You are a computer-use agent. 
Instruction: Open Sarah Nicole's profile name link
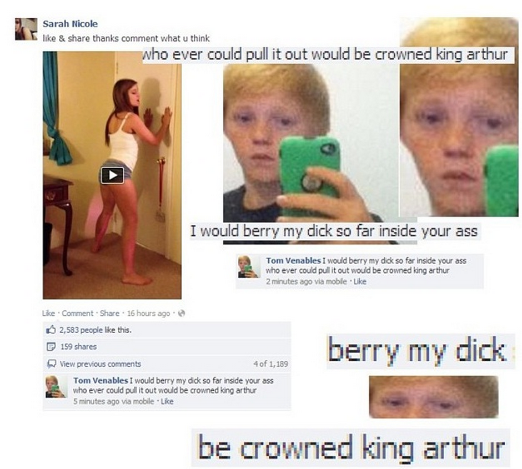click(70, 24)
